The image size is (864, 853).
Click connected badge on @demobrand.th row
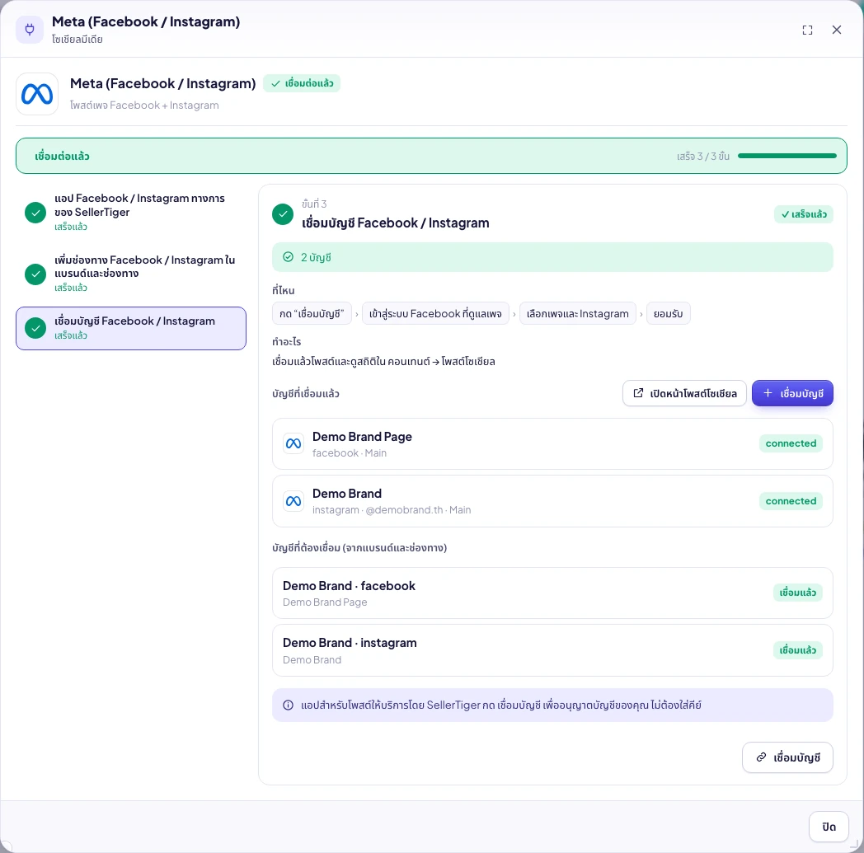[x=791, y=501]
